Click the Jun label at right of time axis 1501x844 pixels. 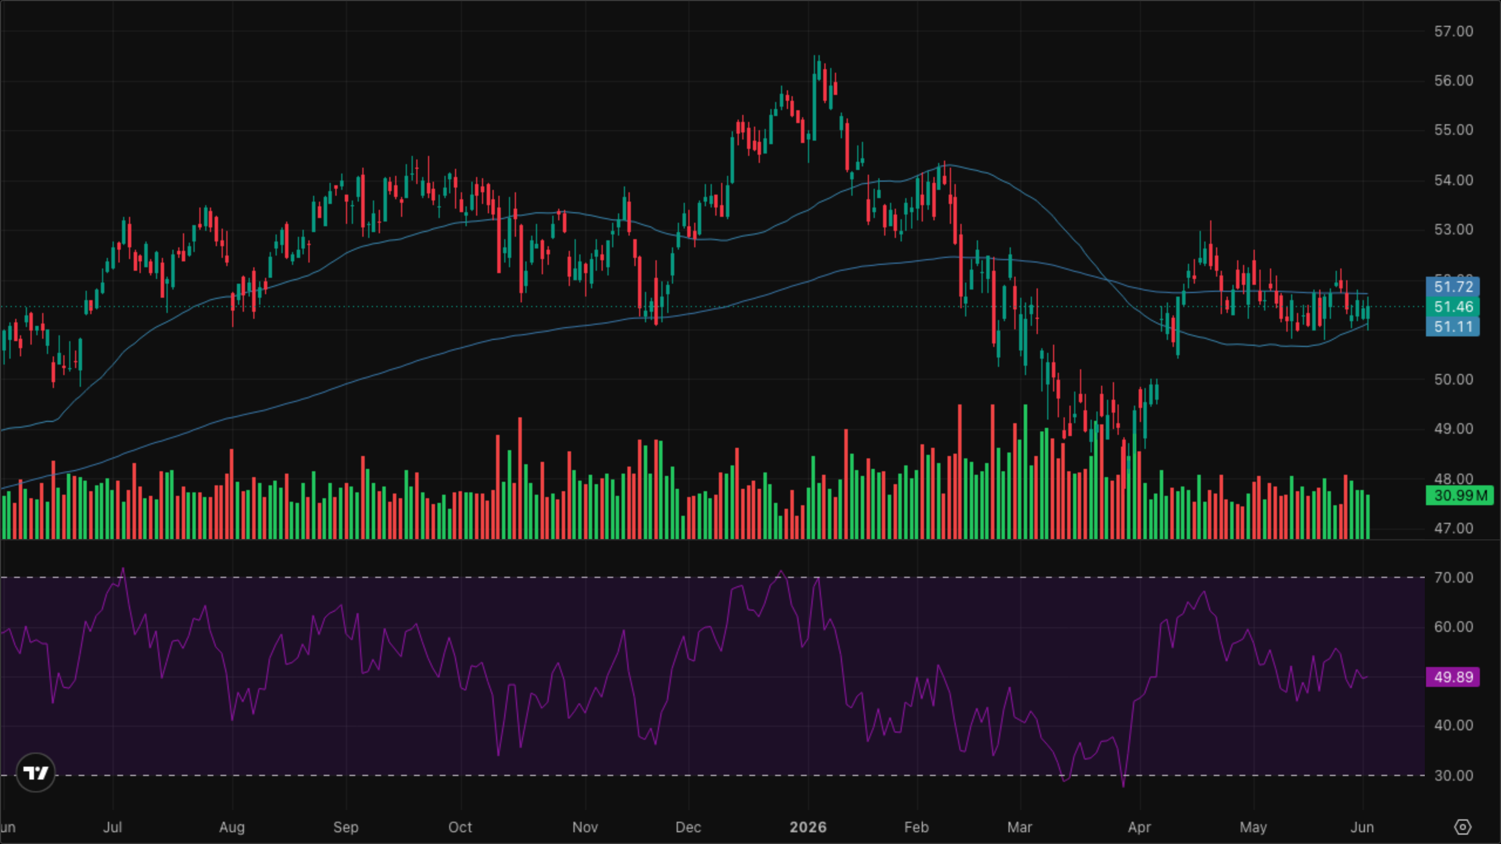[x=1362, y=827]
